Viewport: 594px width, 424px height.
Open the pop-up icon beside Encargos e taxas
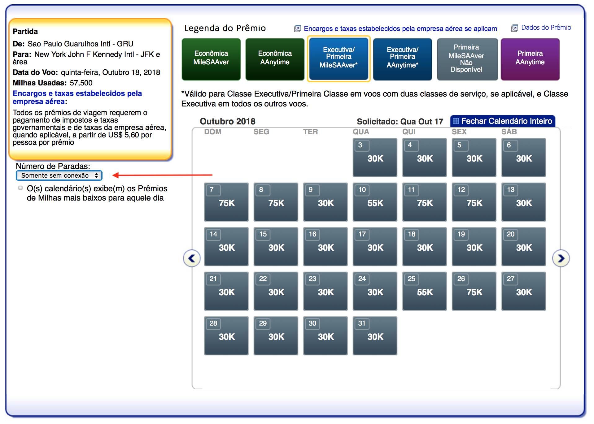coord(297,29)
